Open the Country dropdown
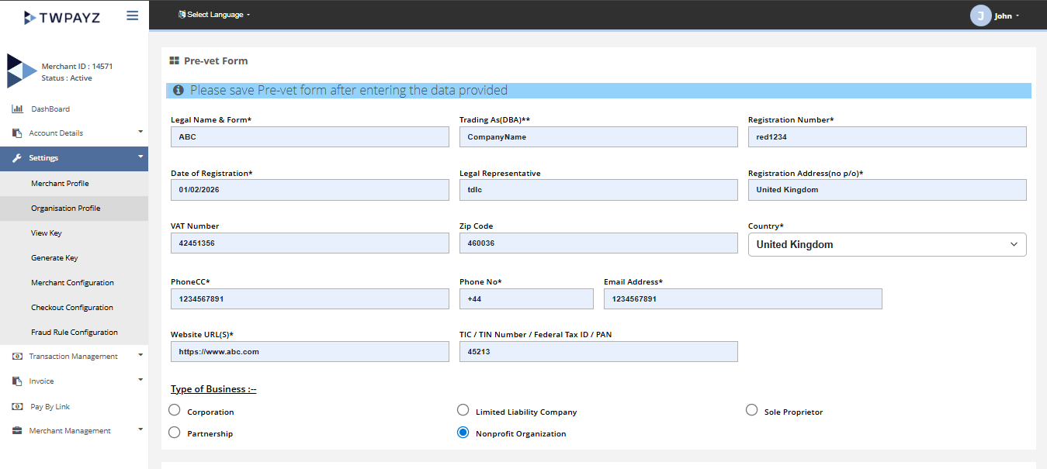Viewport: 1047px width, 469px height. 886,244
